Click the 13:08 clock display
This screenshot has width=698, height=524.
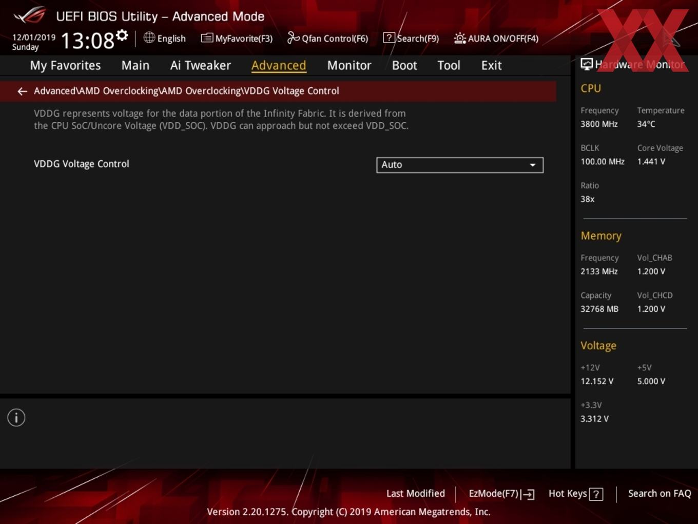(87, 41)
